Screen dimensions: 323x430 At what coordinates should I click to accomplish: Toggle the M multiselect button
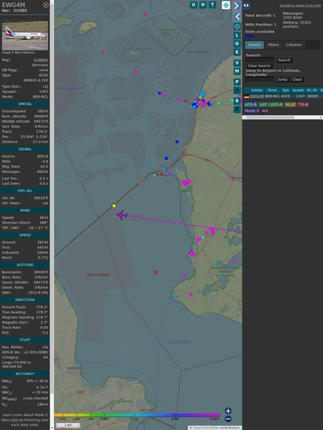tap(237, 71)
